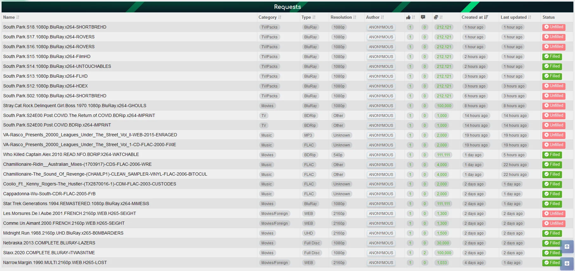
Task: Open the South.Park.S18 SHORTBREHD request
Action: pos(55,27)
